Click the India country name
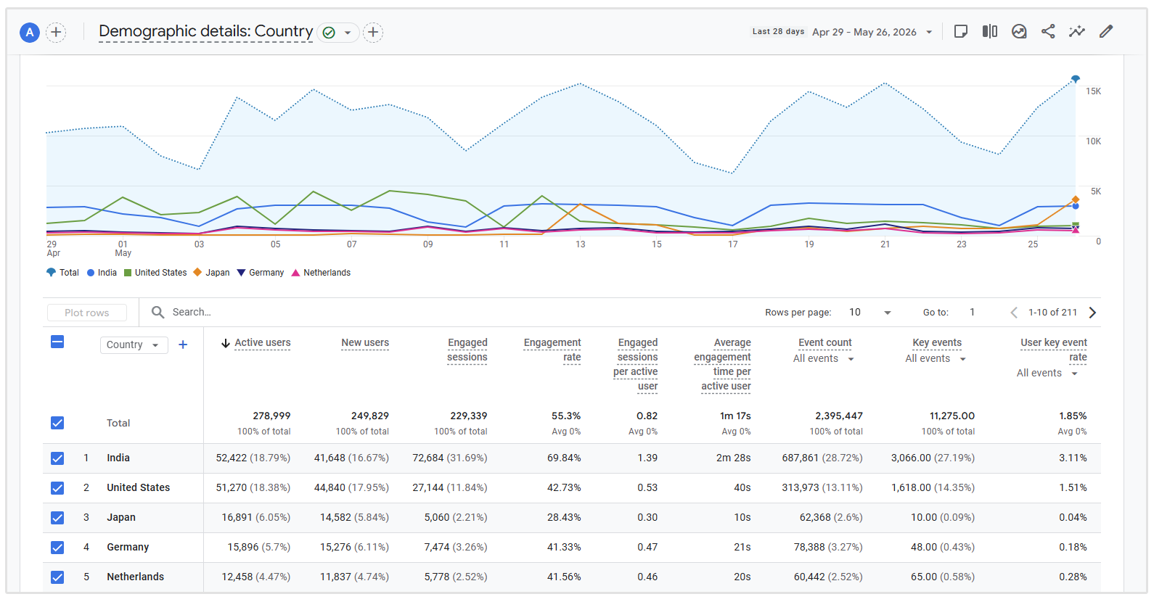The image size is (1154, 602). 118,458
